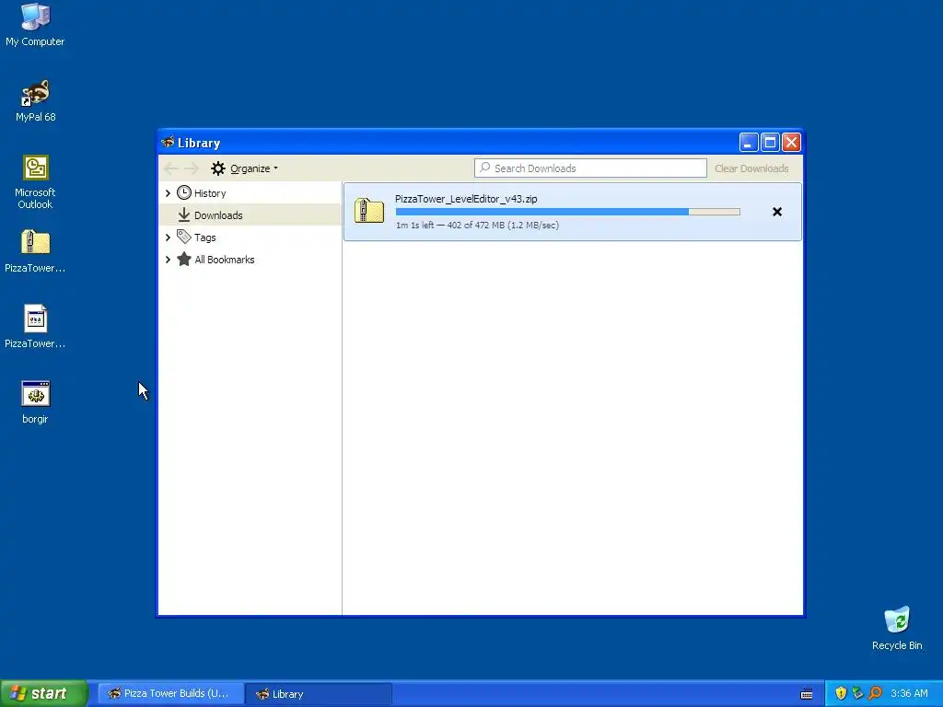Minimize the Library window
This screenshot has height=707, width=943.
(748, 143)
